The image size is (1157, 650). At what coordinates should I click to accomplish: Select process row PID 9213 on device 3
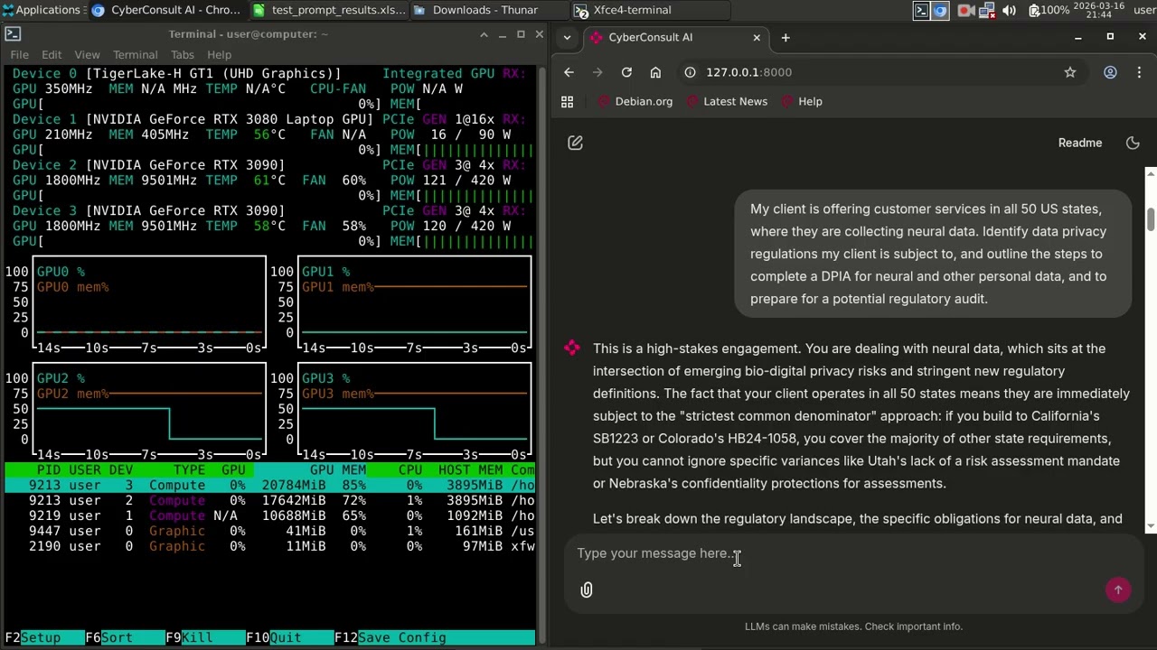(270, 485)
